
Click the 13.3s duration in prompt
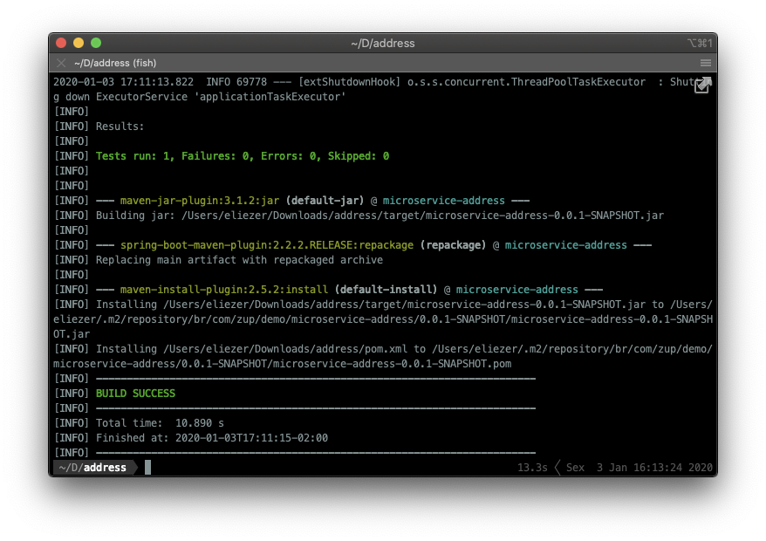[x=532, y=468]
